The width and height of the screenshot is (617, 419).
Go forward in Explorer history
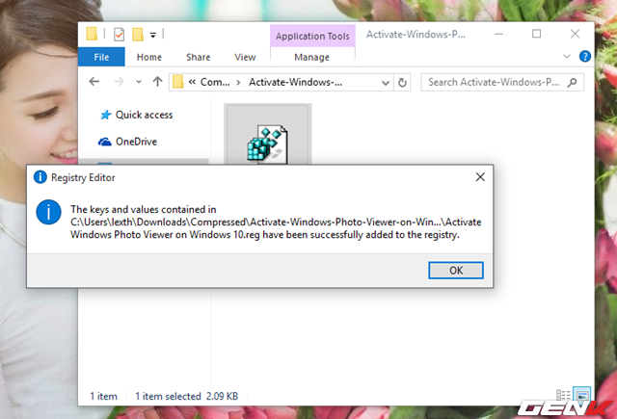coord(119,82)
